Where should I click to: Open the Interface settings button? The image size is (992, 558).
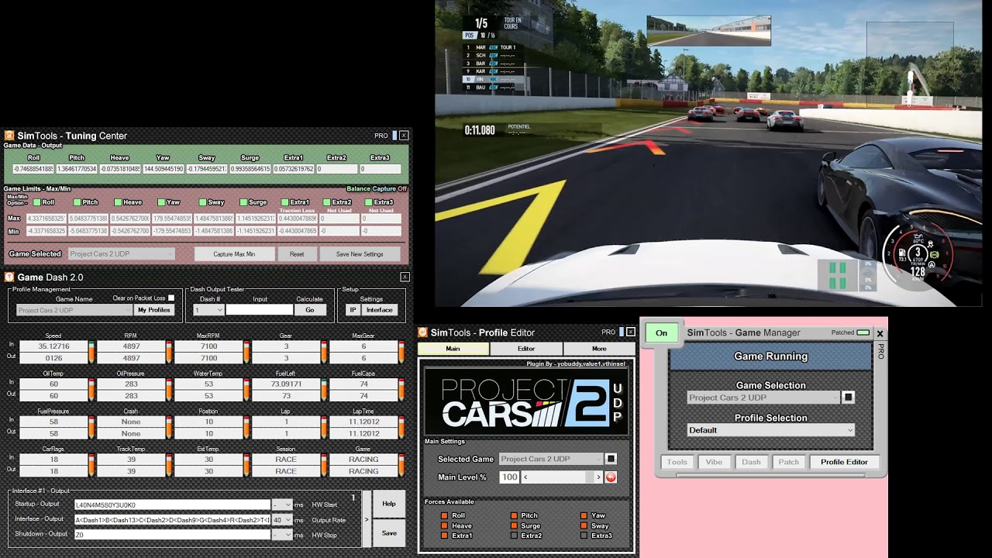tap(380, 310)
